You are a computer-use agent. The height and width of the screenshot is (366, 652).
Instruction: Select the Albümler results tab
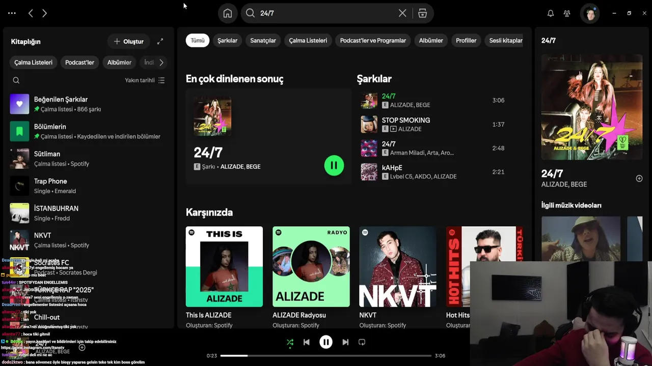[x=431, y=40]
